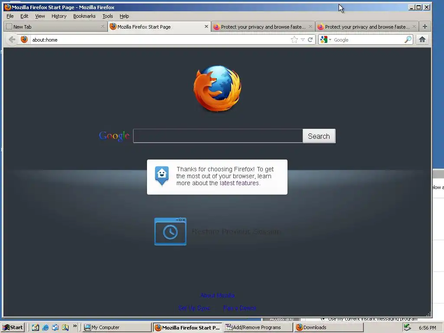Open the File menu
Screen dimensions: 444x333
[x=10, y=16]
